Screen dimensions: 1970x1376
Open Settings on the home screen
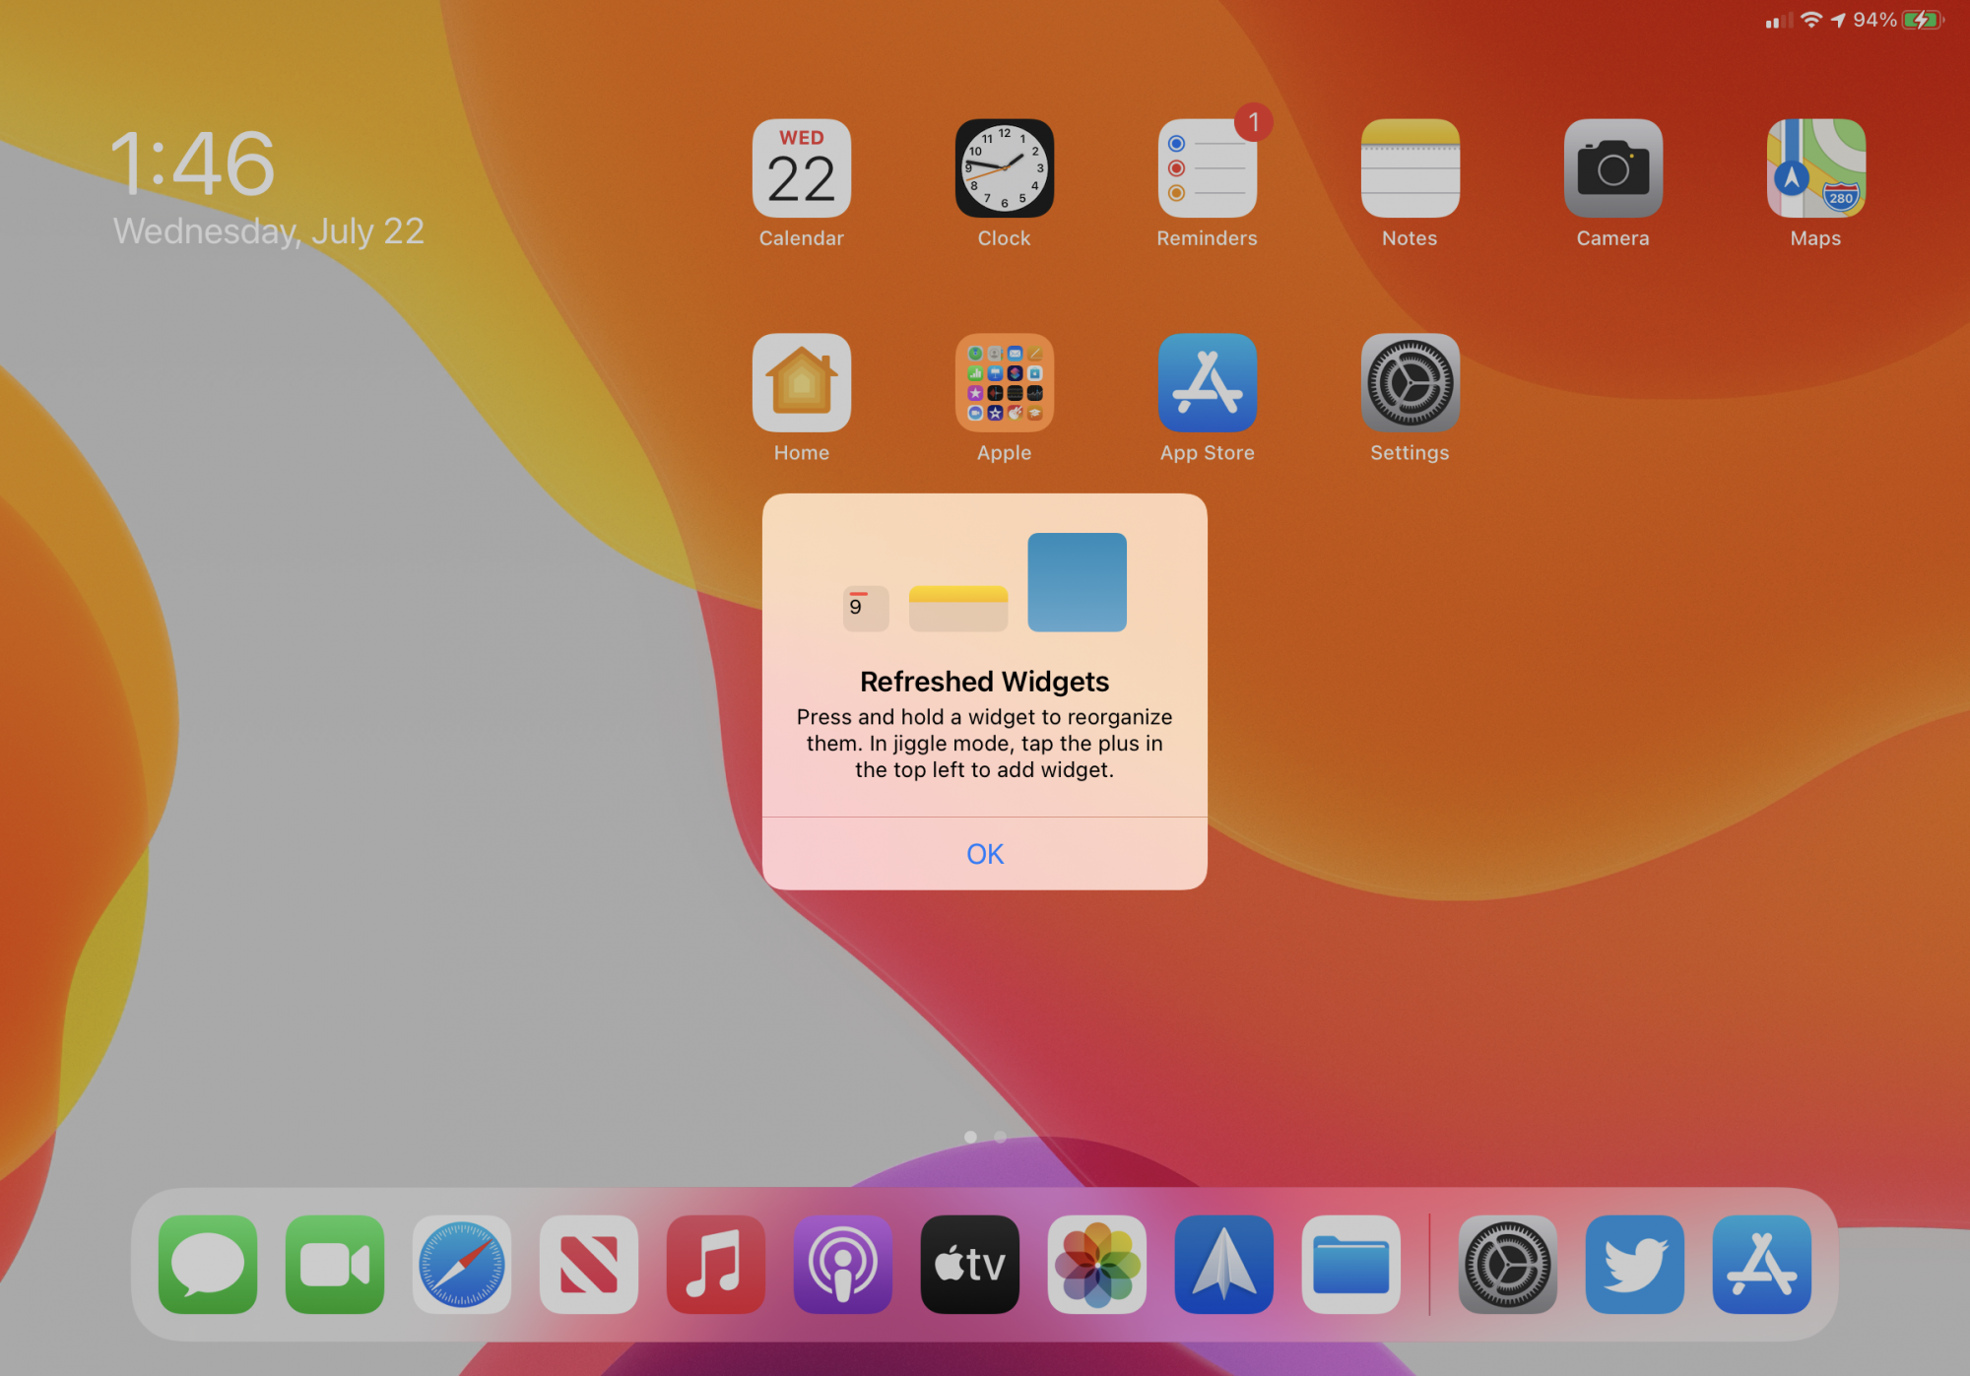(x=1410, y=383)
